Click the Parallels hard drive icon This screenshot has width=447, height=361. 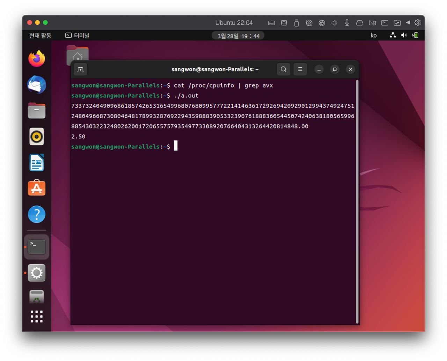(x=359, y=23)
